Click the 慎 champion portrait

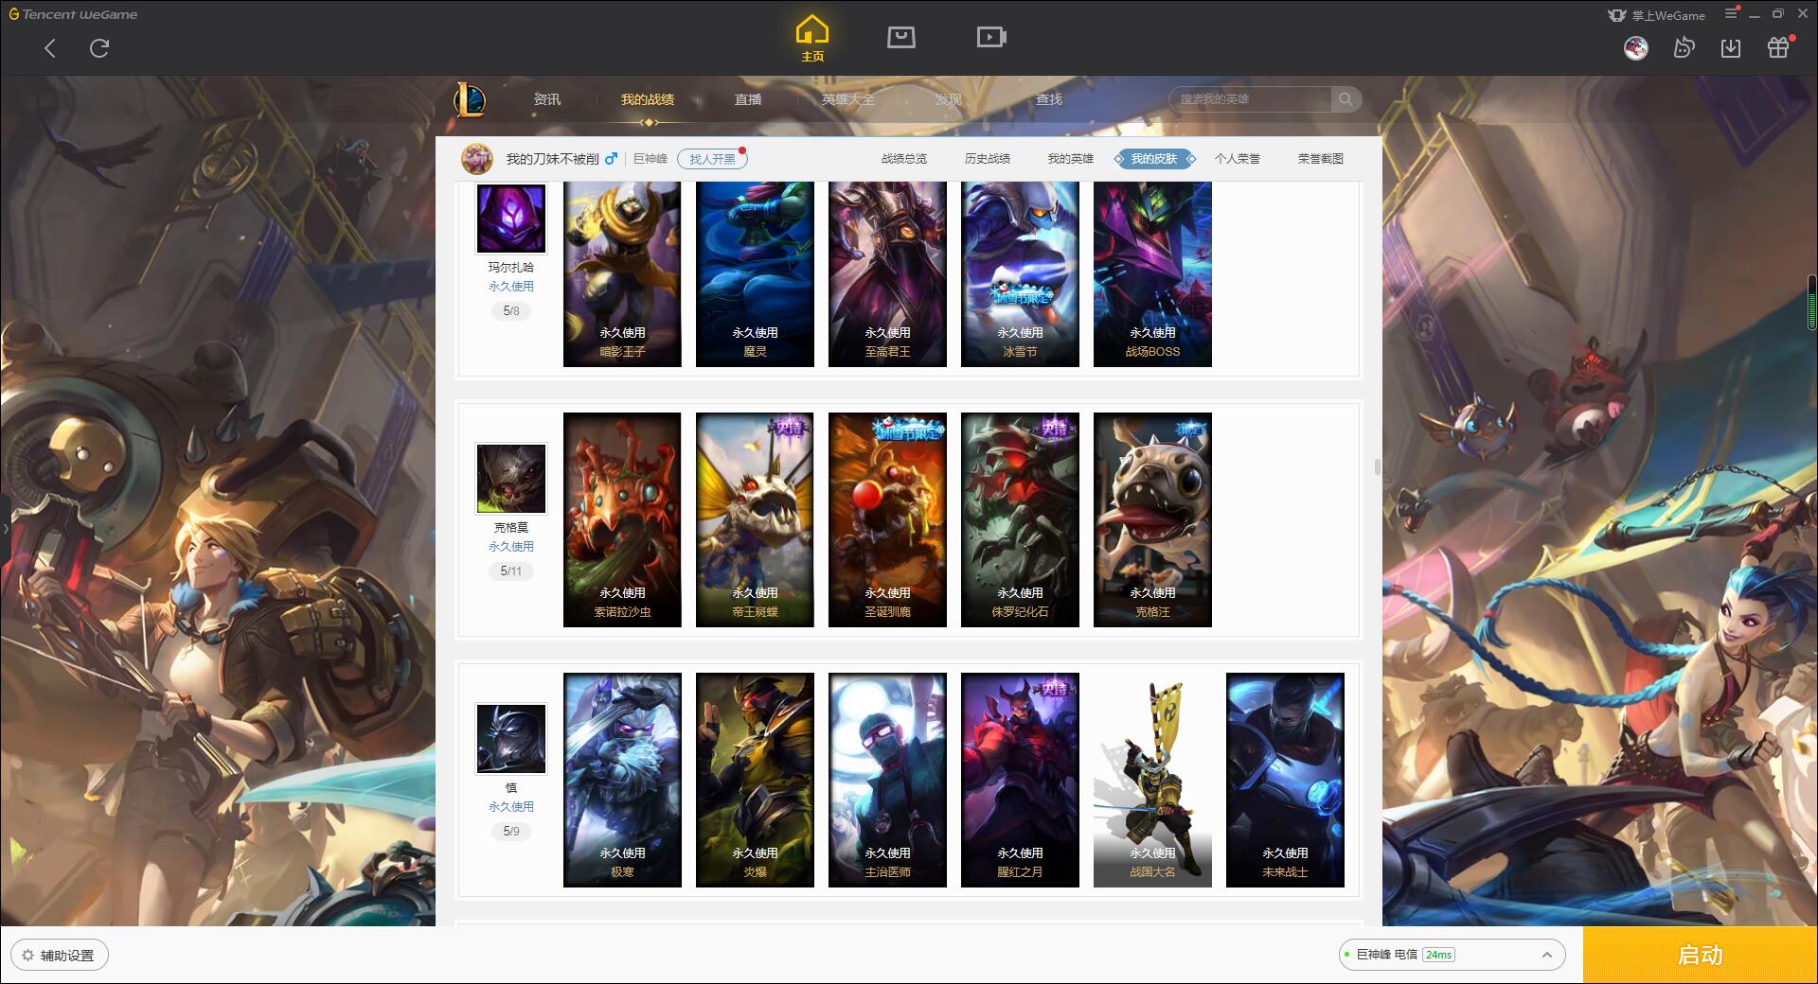pos(511,739)
